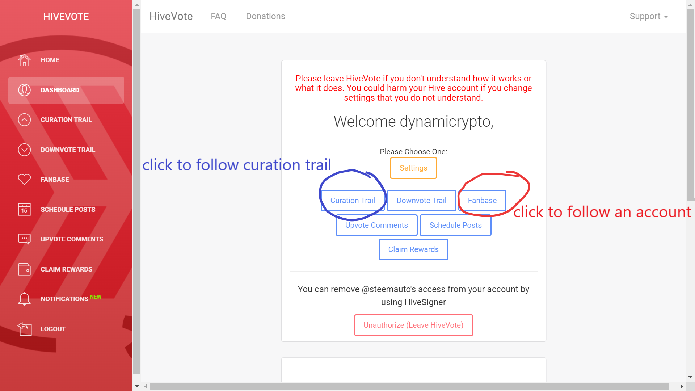Viewport: 695px width, 391px height.
Task: Click the Upvote Comments button
Action: pyautogui.click(x=376, y=225)
